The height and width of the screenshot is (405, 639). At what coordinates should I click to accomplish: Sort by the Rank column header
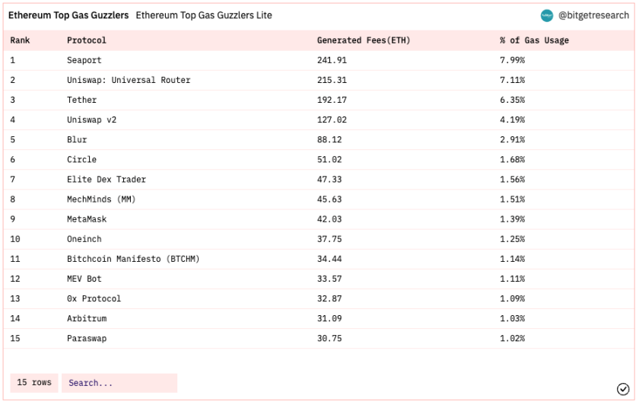click(x=20, y=40)
